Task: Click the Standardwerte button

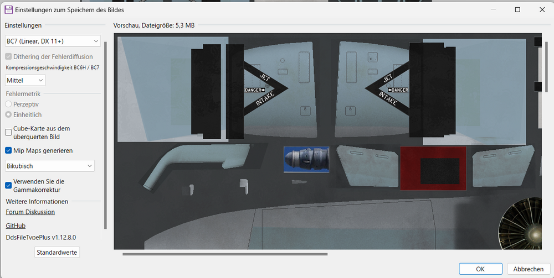Action: pyautogui.click(x=57, y=252)
